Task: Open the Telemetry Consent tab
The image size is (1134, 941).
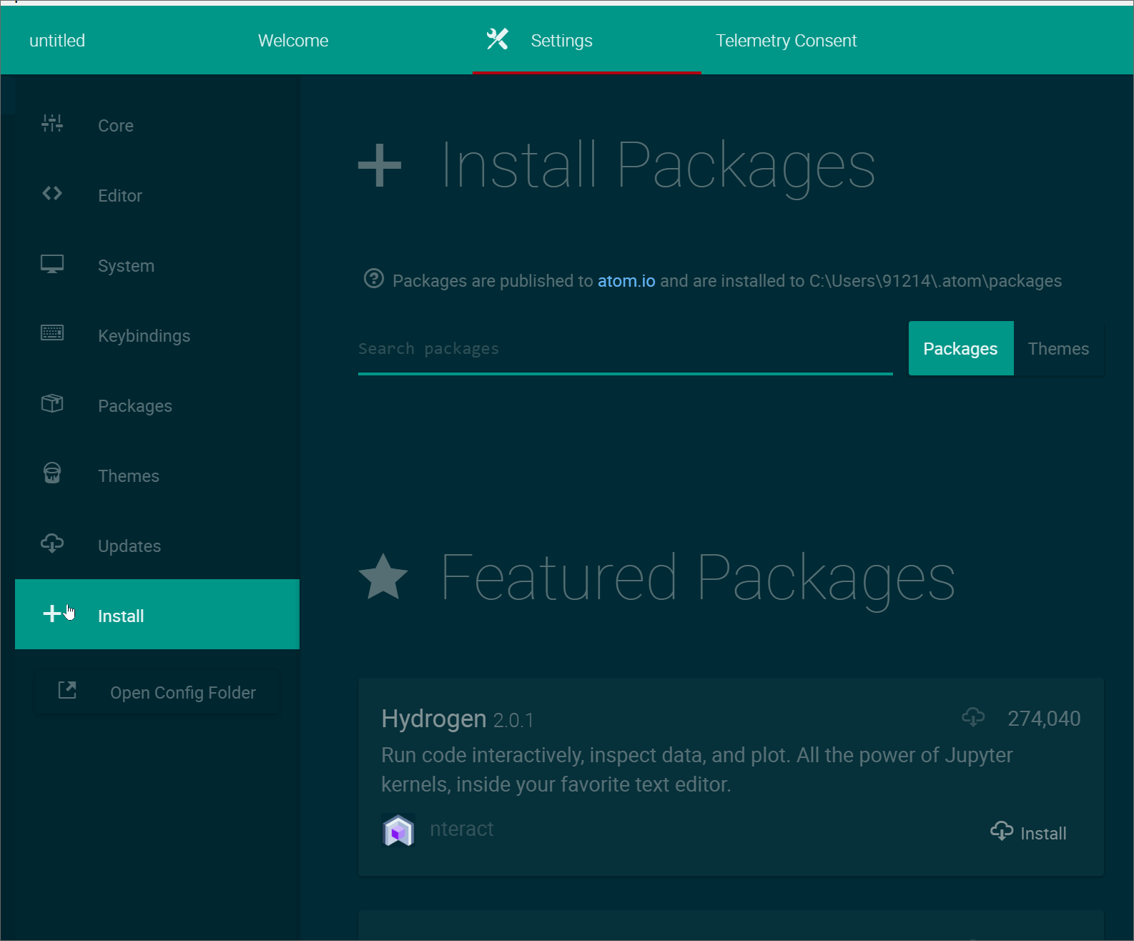Action: point(787,41)
